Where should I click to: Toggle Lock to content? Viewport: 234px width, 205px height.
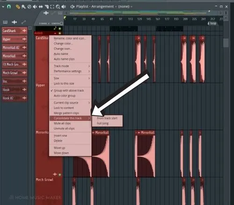70,108
